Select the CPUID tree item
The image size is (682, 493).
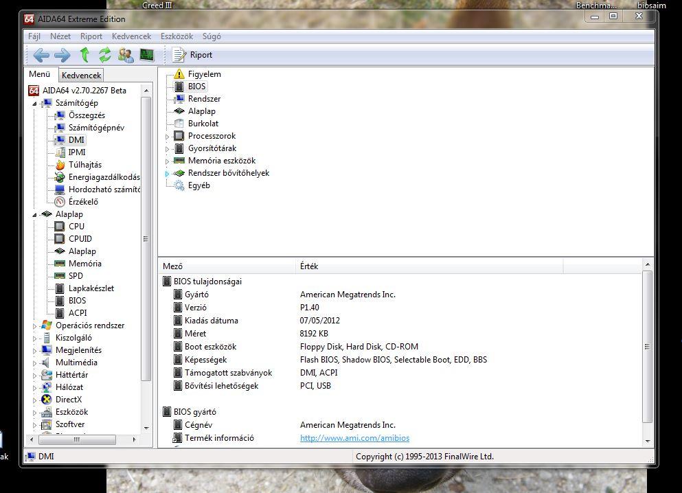tap(80, 239)
